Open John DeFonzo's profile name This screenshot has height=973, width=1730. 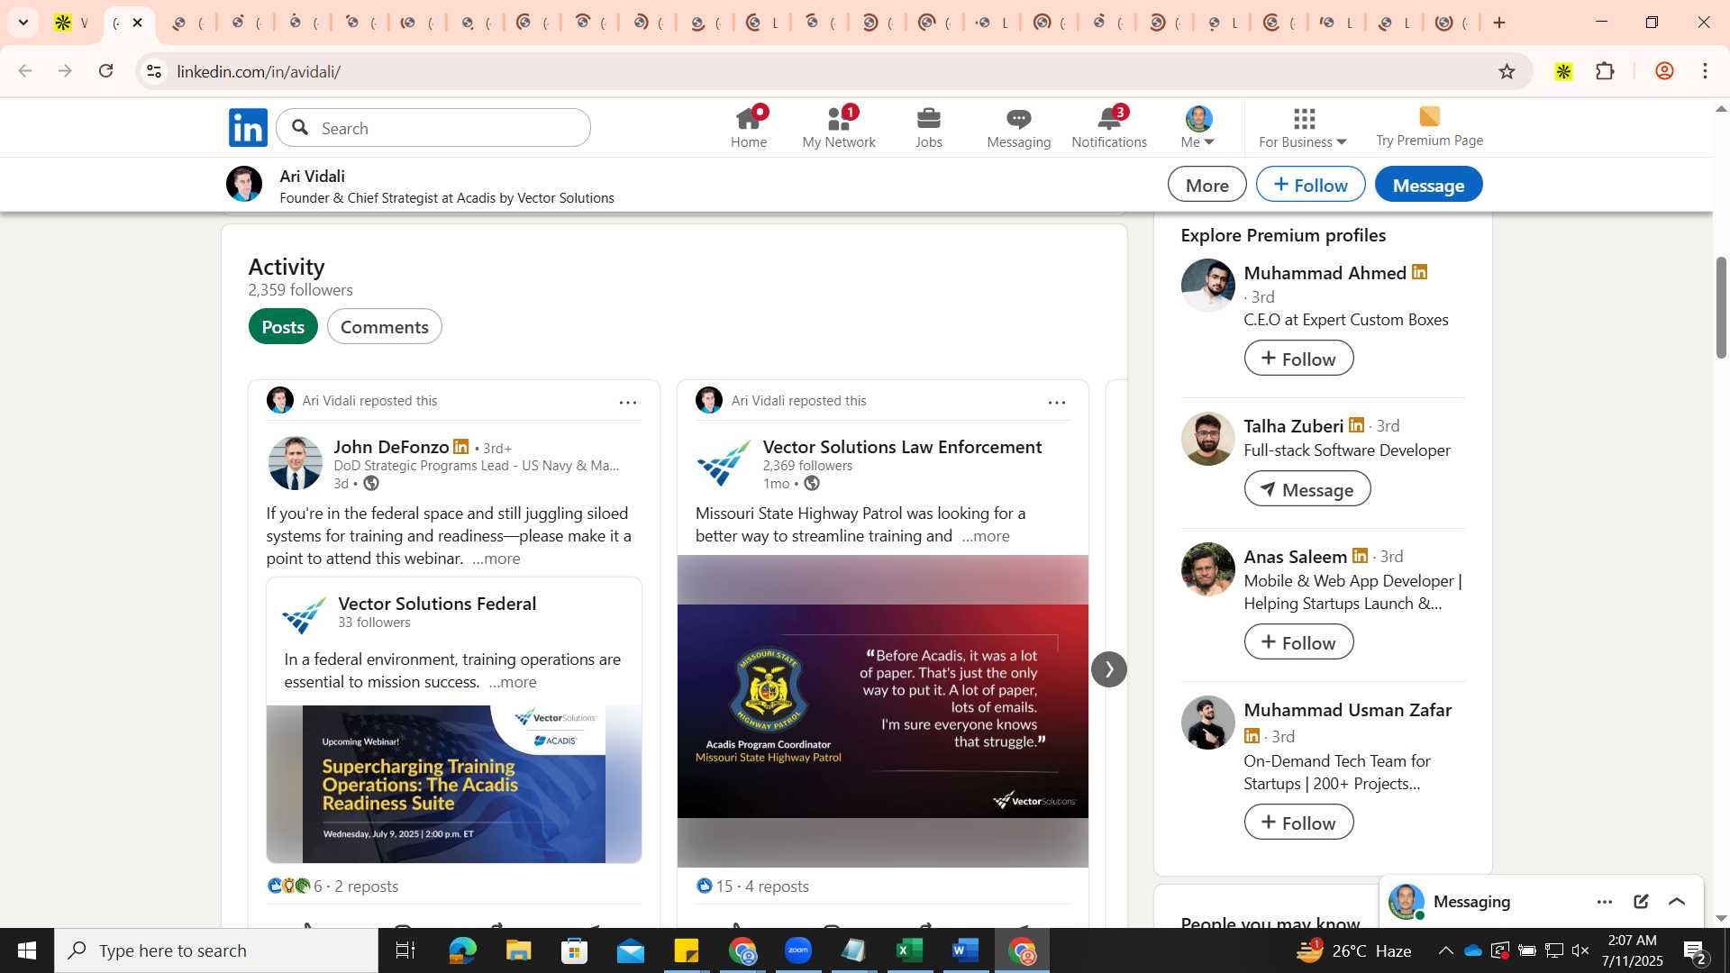pos(391,447)
